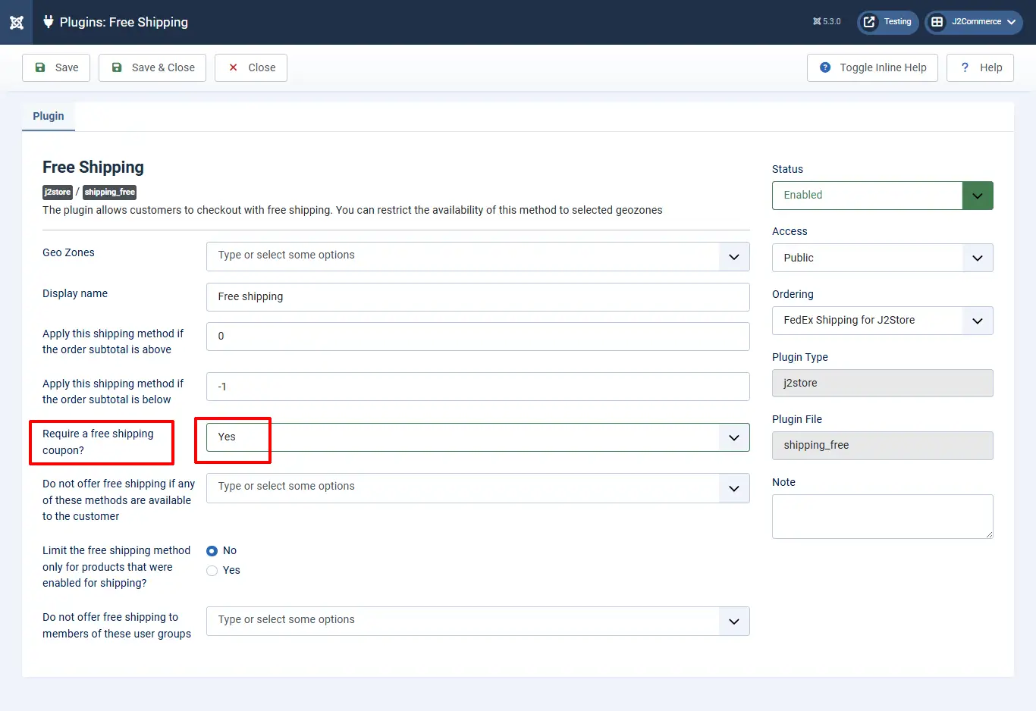Click the Status label
1036x711 pixels.
click(x=787, y=169)
